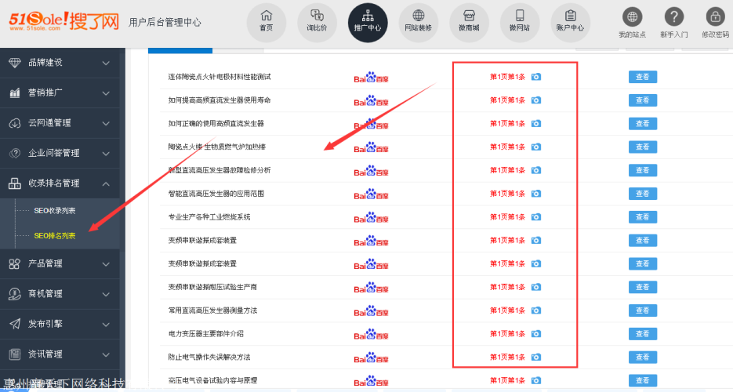The width and height of the screenshot is (733, 392).
Task: Expand 商机管理 sidebar chevron
Action: 106,294
